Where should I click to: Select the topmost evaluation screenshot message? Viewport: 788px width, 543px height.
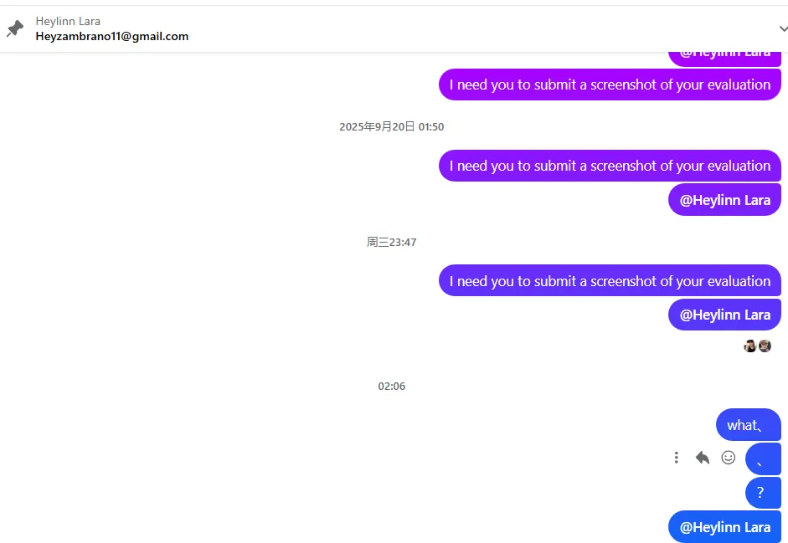coord(610,85)
